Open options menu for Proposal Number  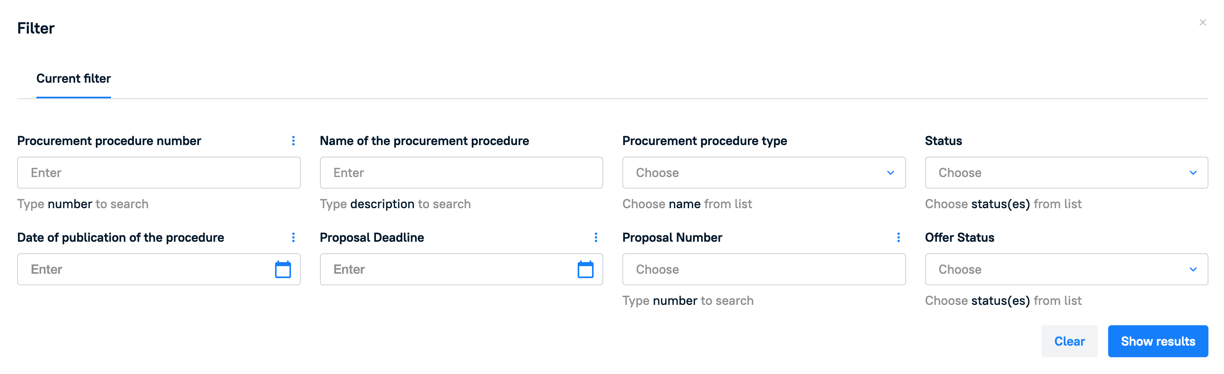(x=898, y=237)
